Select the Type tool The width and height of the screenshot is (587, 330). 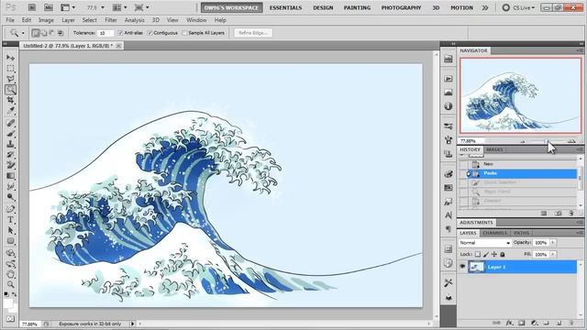10,220
